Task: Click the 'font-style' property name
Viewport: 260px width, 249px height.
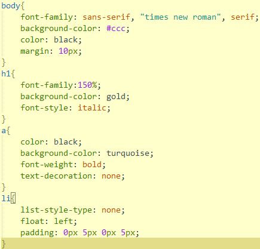Action: pos(44,108)
